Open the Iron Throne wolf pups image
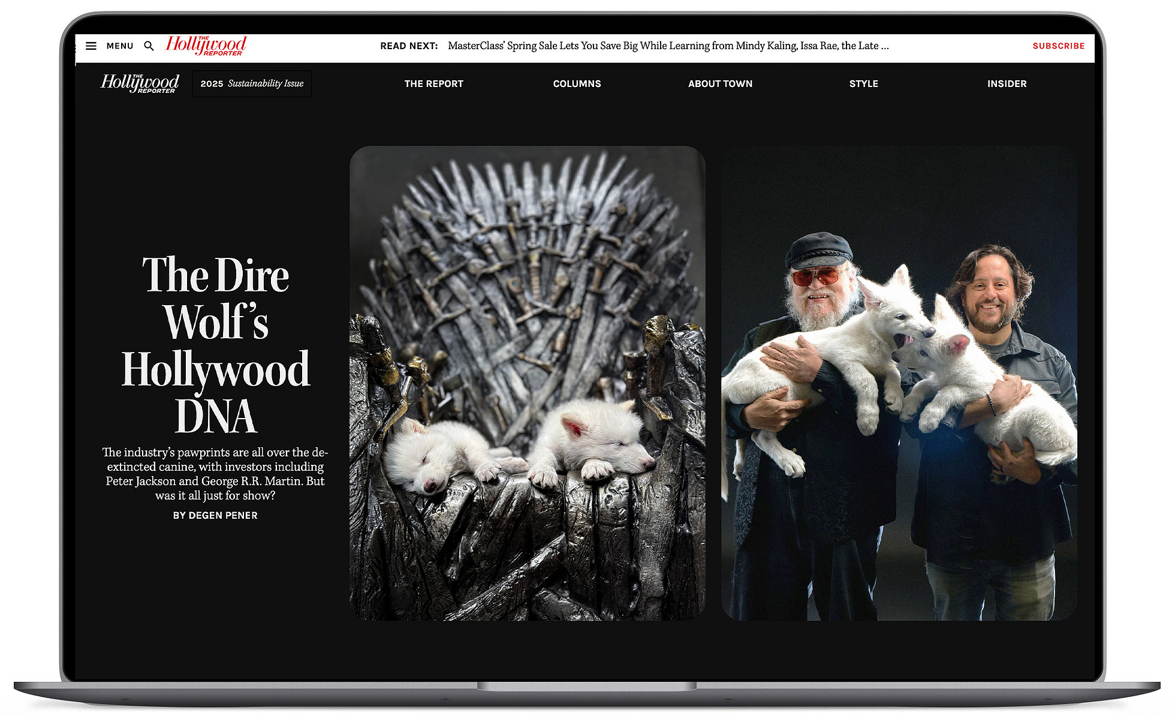The image size is (1175, 719). (x=528, y=383)
